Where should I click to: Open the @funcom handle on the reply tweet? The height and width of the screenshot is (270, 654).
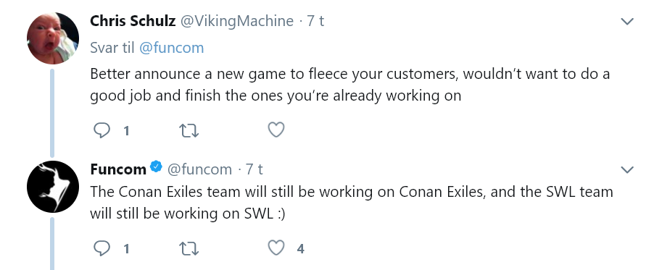point(199,169)
